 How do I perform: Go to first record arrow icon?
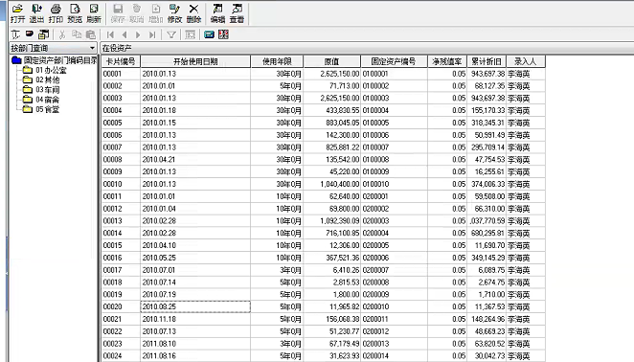[x=110, y=34]
